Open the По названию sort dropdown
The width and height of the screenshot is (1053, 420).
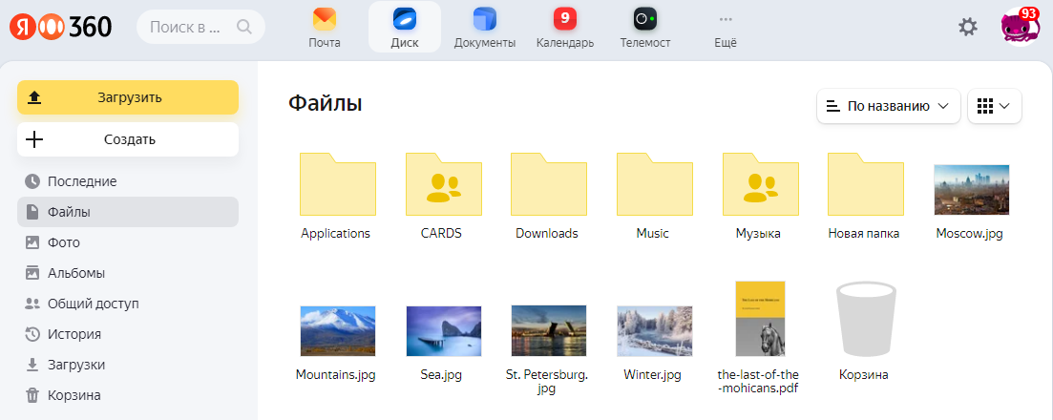(889, 106)
